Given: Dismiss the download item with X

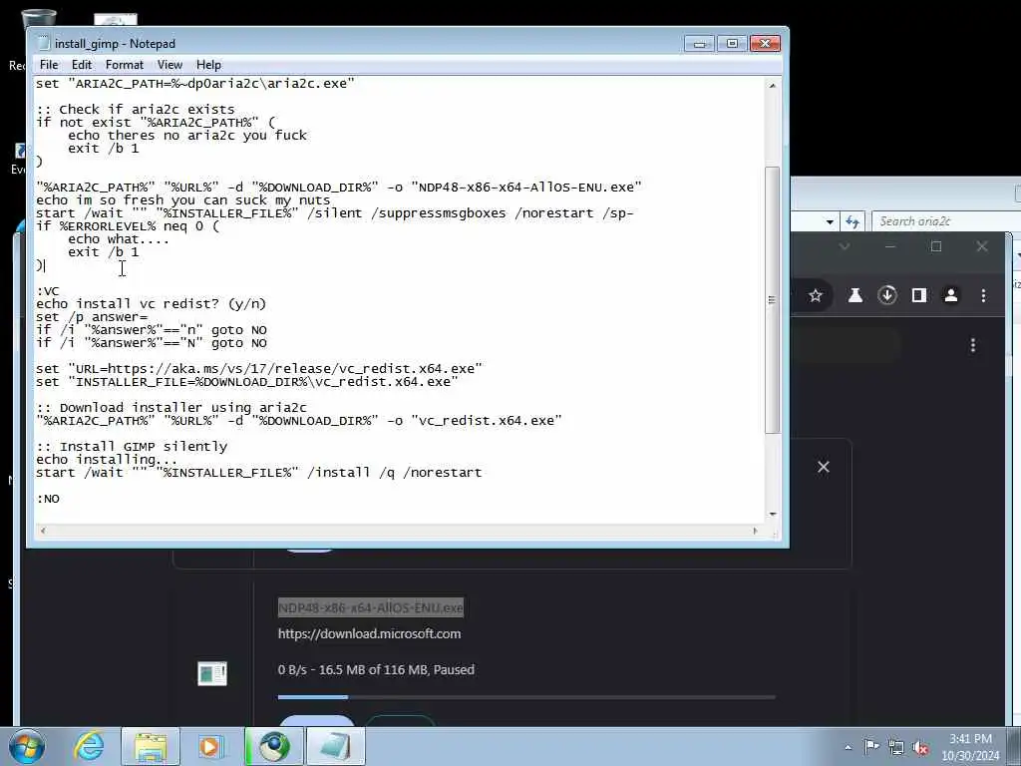Looking at the screenshot, I should pos(823,467).
